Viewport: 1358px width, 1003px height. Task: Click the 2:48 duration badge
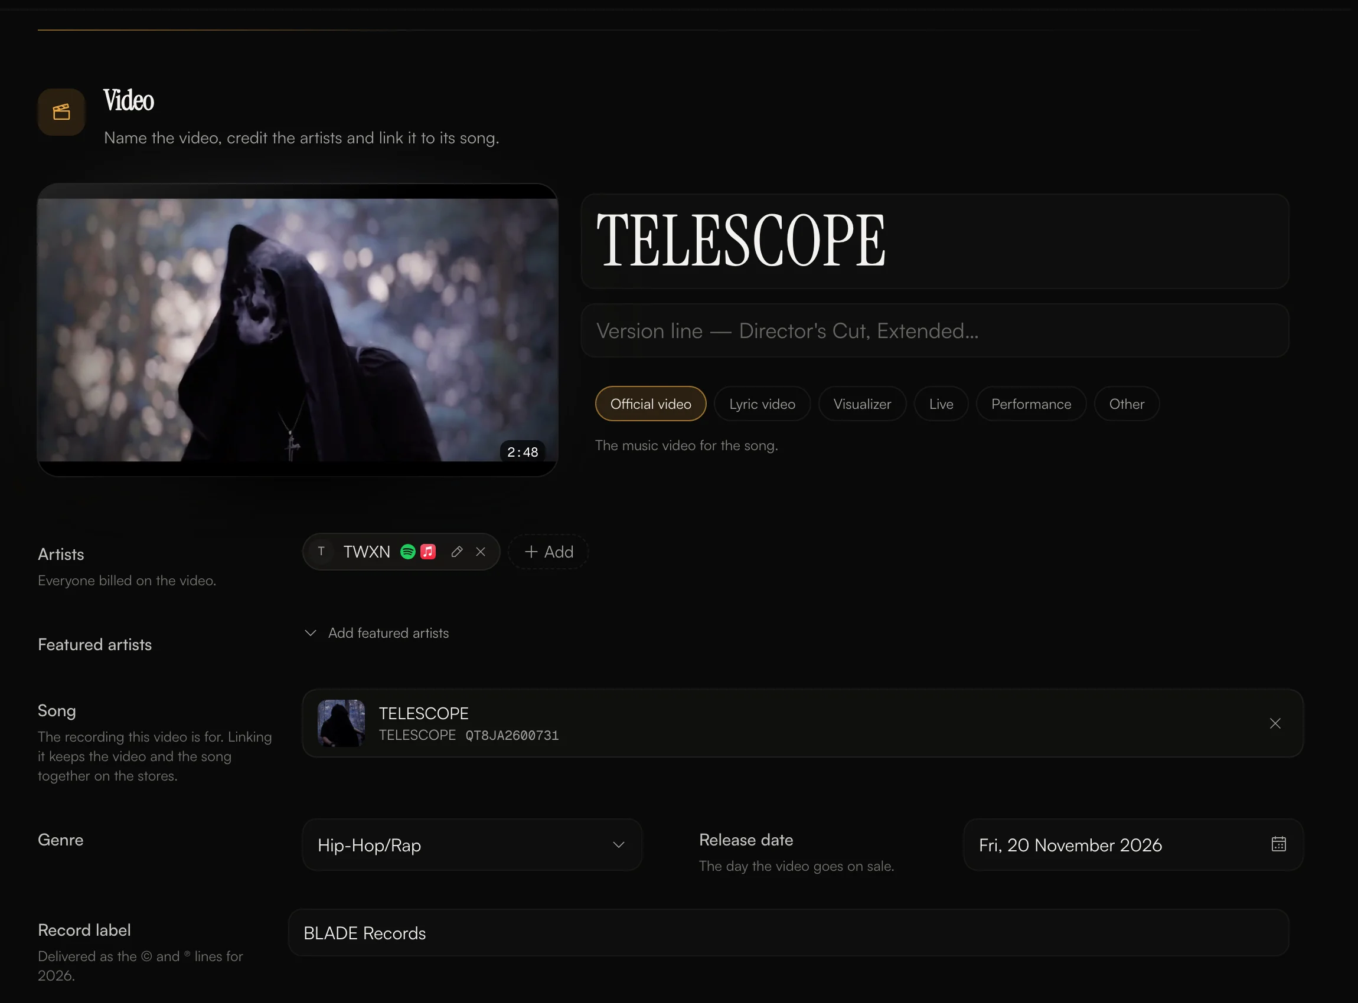pos(523,452)
